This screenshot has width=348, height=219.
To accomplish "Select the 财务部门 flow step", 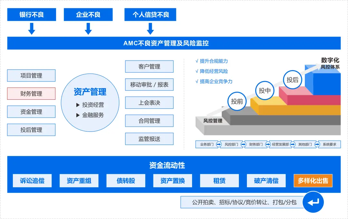I will (x=256, y=144).
